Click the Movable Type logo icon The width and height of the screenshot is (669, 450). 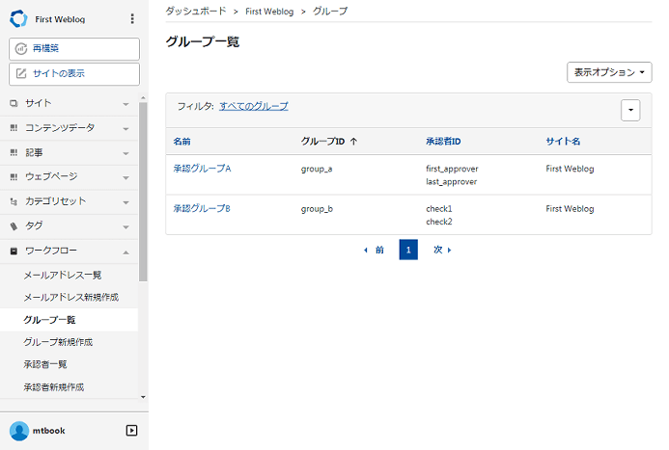(18, 18)
